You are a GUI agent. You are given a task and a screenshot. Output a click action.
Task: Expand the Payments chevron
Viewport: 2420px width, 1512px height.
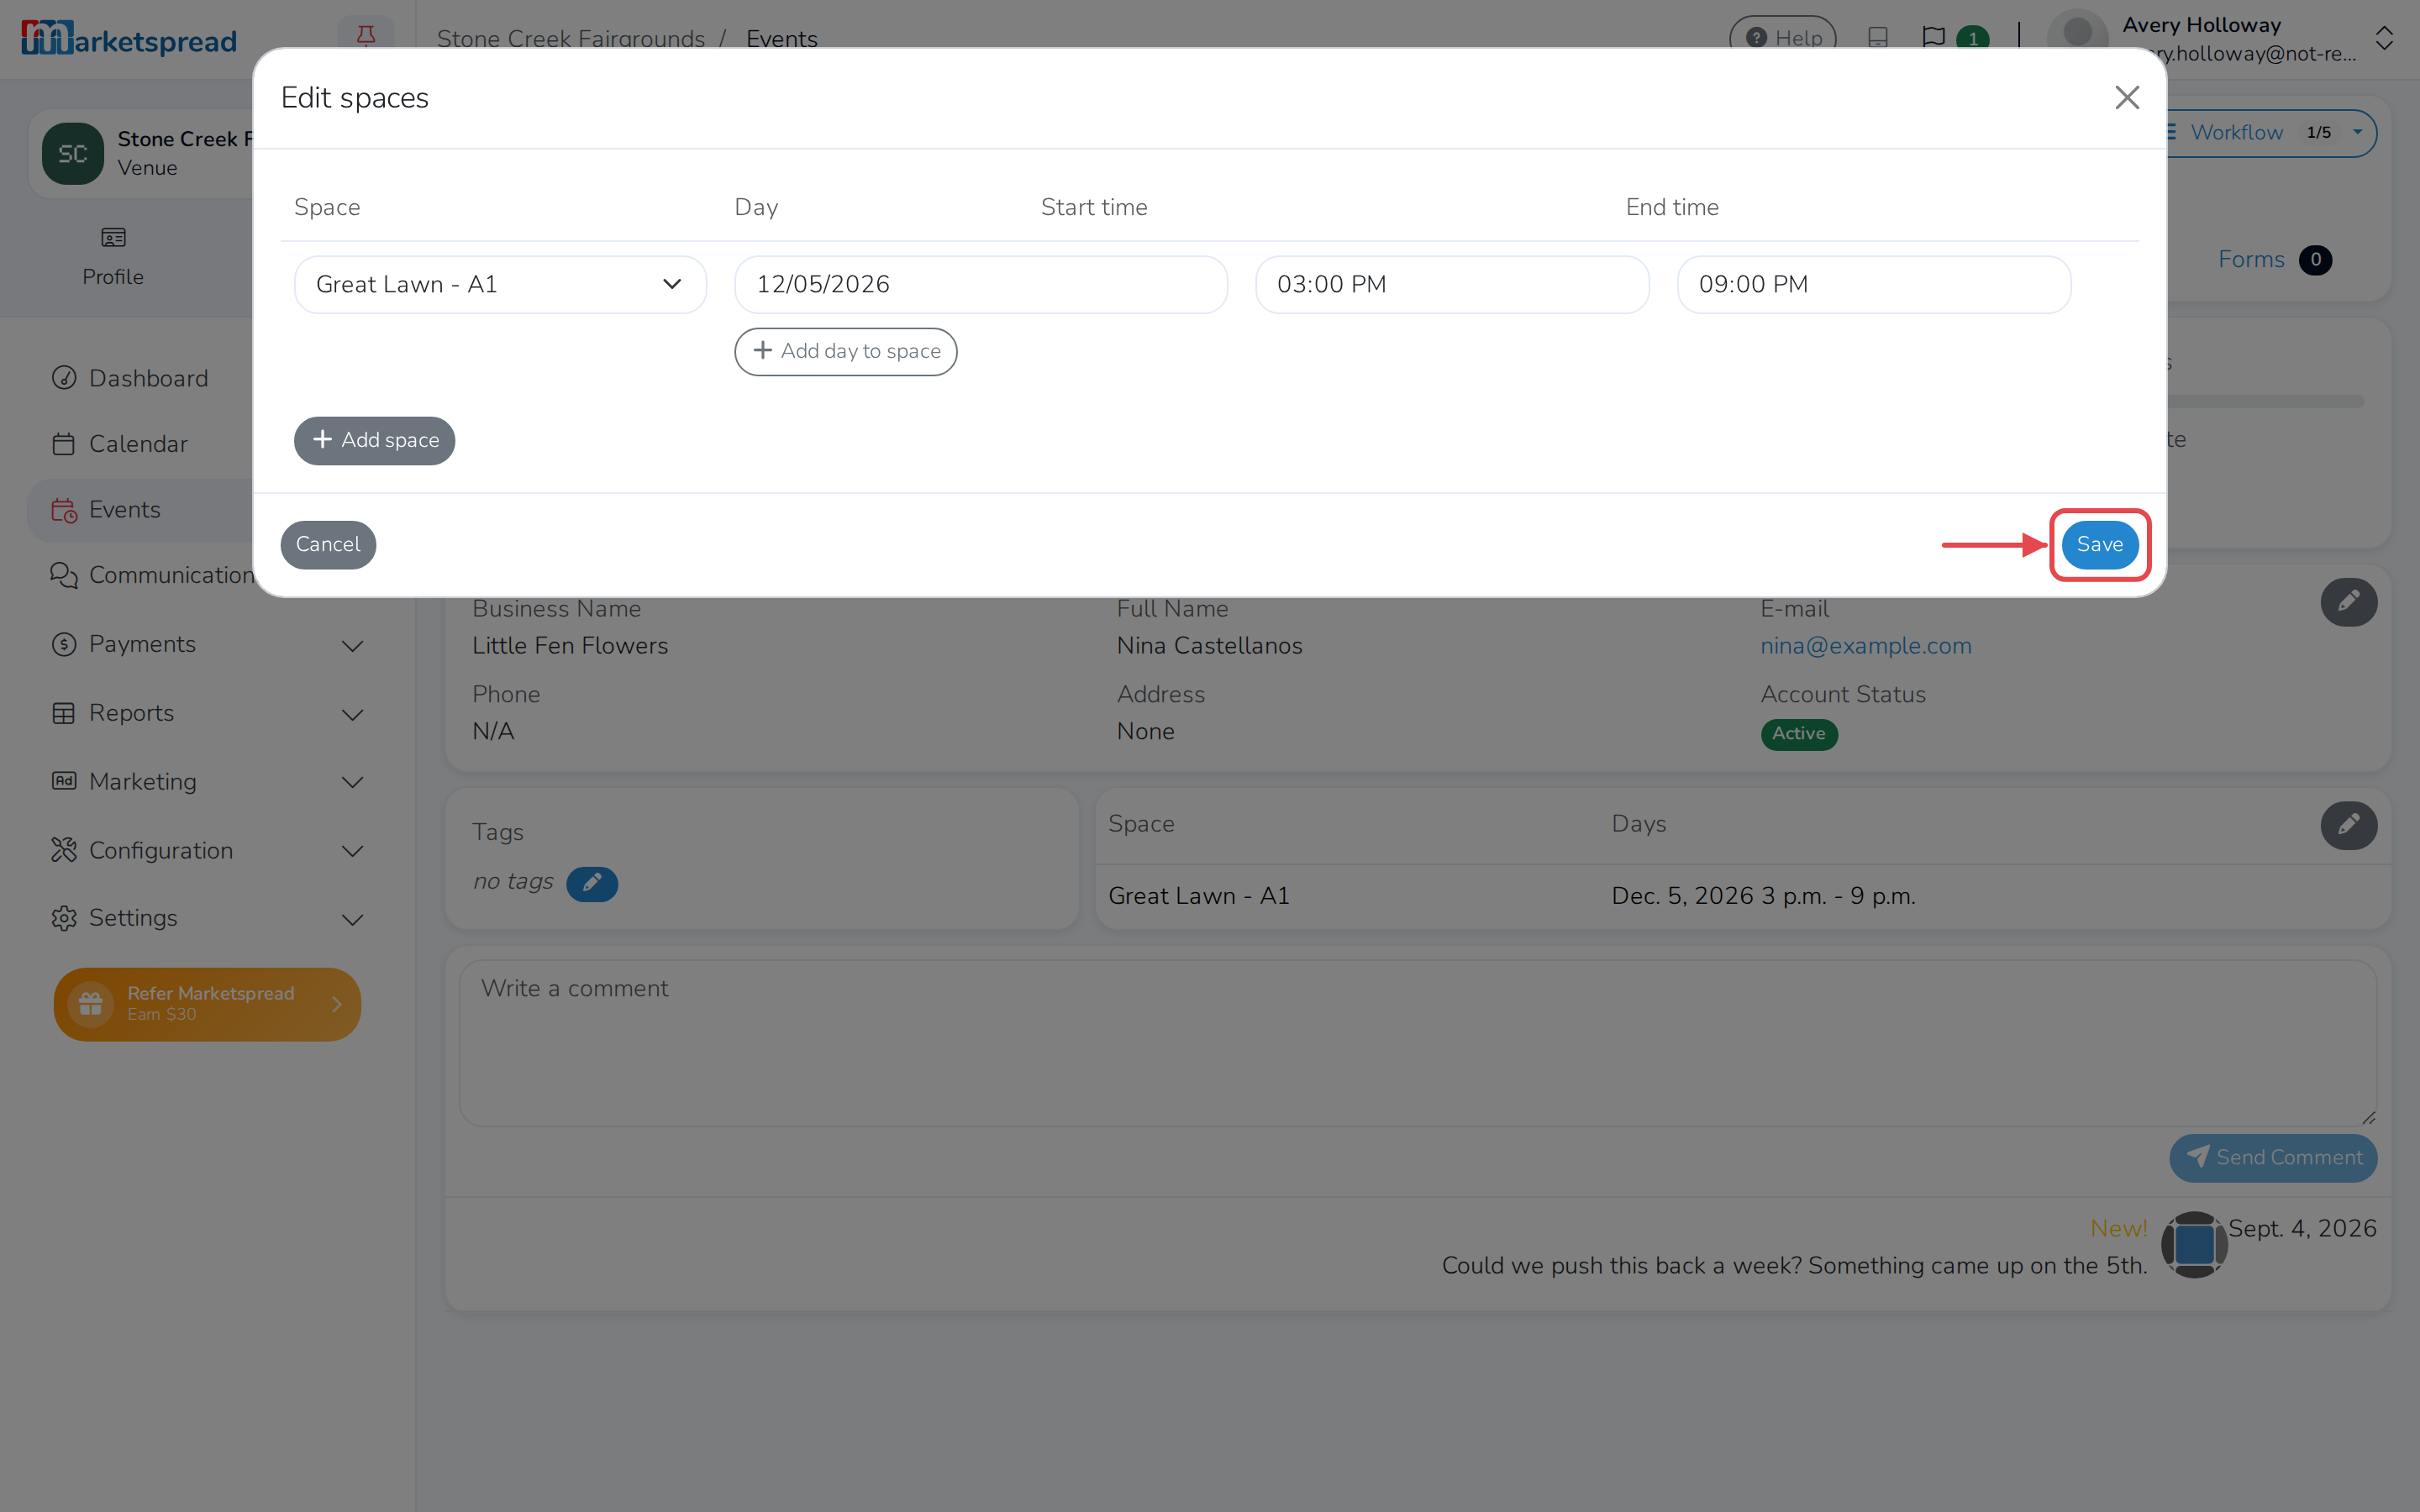[352, 646]
